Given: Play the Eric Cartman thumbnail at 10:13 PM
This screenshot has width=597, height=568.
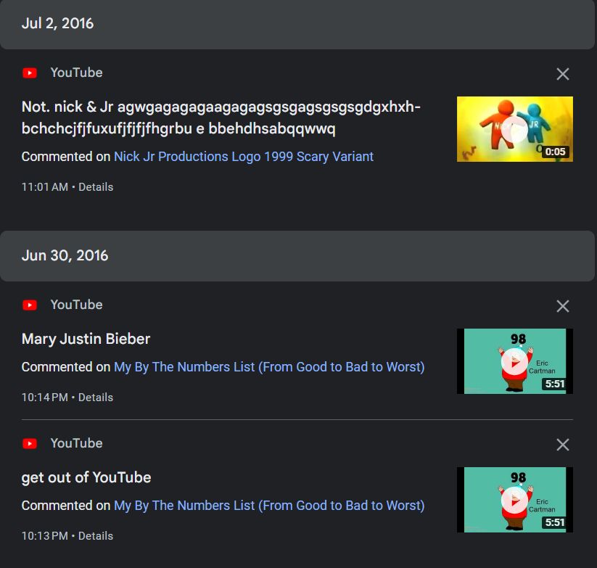Looking at the screenshot, I should pos(515,500).
